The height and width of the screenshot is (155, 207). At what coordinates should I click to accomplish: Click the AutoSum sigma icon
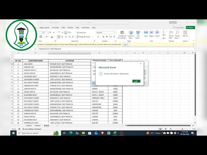(164, 32)
